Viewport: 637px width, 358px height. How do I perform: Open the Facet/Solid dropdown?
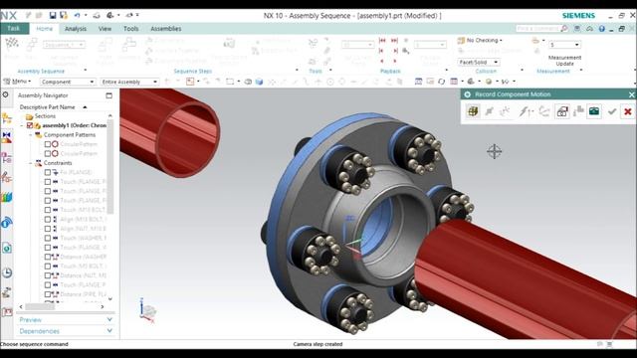click(x=479, y=62)
